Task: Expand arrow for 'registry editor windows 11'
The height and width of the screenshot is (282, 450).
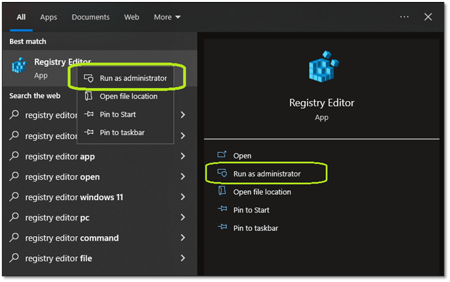Action: click(183, 197)
